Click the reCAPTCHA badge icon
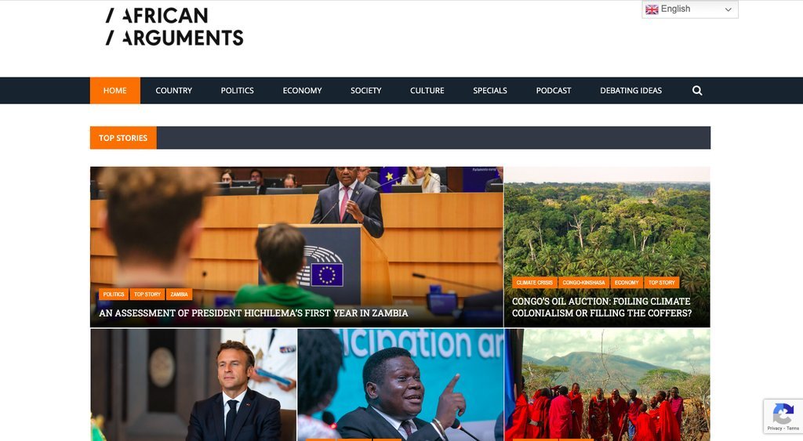This screenshot has height=441, width=803. click(x=783, y=417)
